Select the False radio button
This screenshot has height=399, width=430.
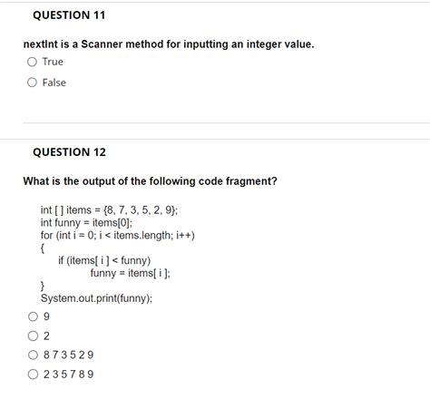click(32, 83)
